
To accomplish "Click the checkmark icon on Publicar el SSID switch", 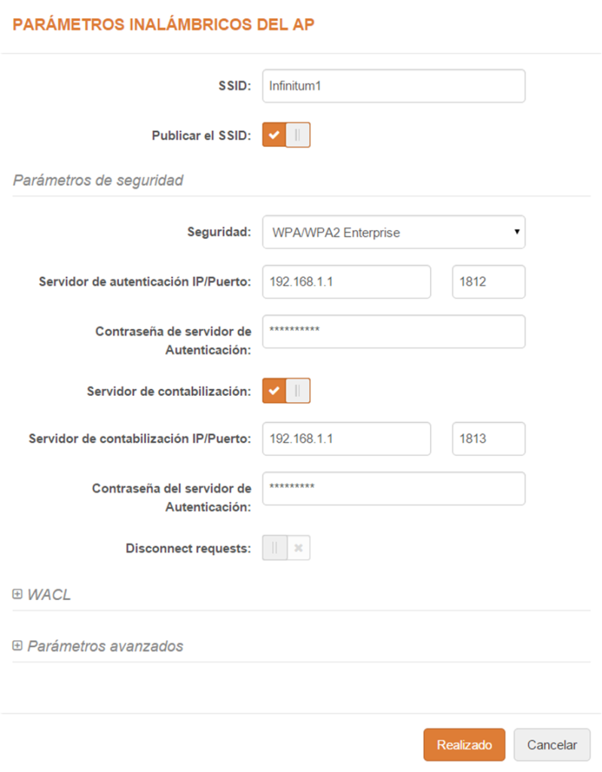I will (x=275, y=134).
